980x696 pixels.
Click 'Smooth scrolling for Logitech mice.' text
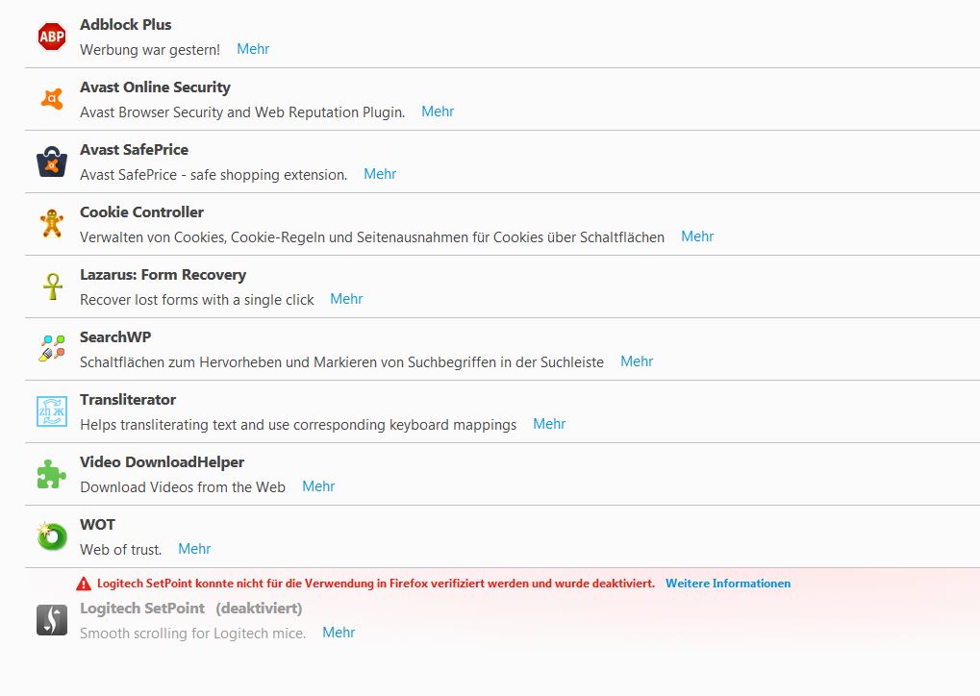[193, 634]
